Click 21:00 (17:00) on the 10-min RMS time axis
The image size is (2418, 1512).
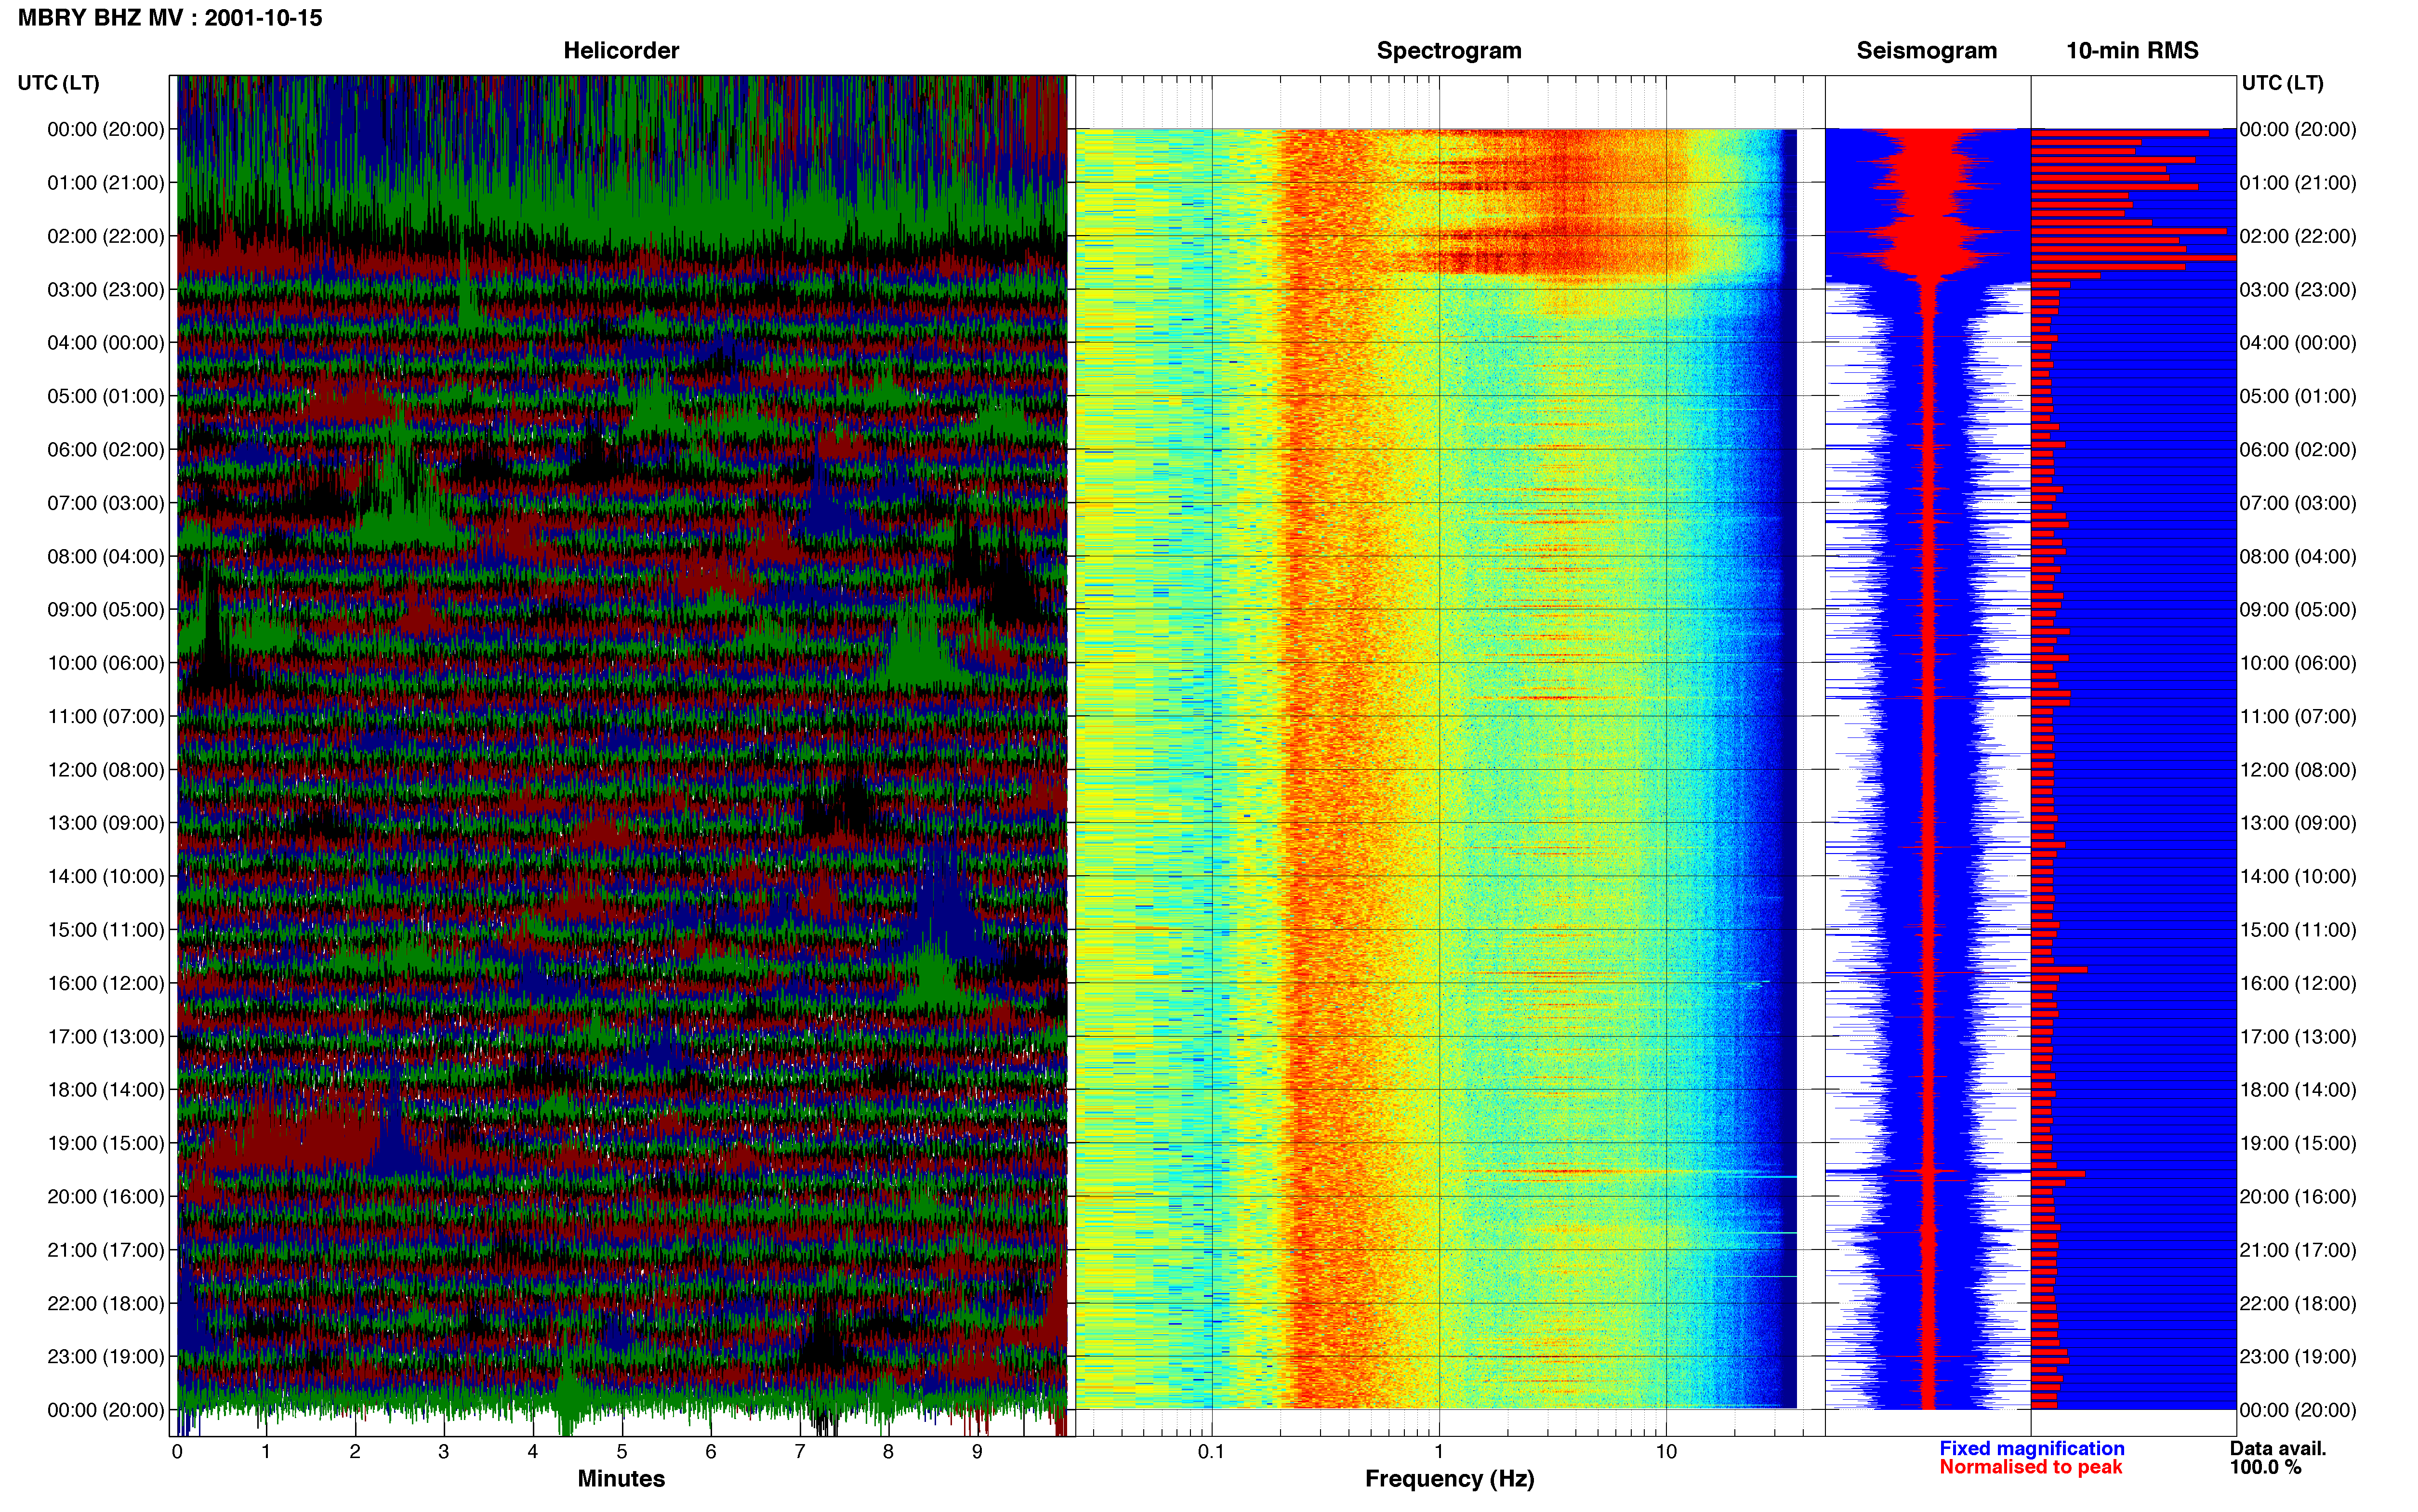coord(2298,1250)
